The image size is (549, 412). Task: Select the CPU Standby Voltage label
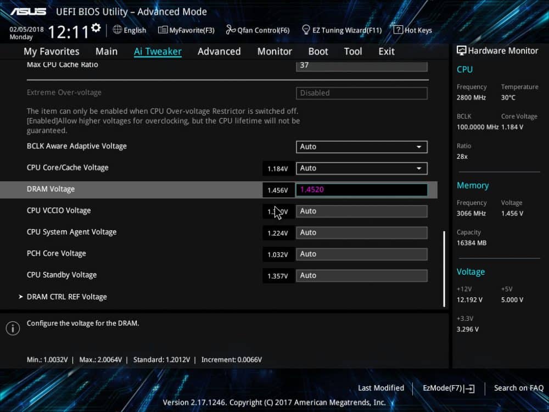coord(61,275)
